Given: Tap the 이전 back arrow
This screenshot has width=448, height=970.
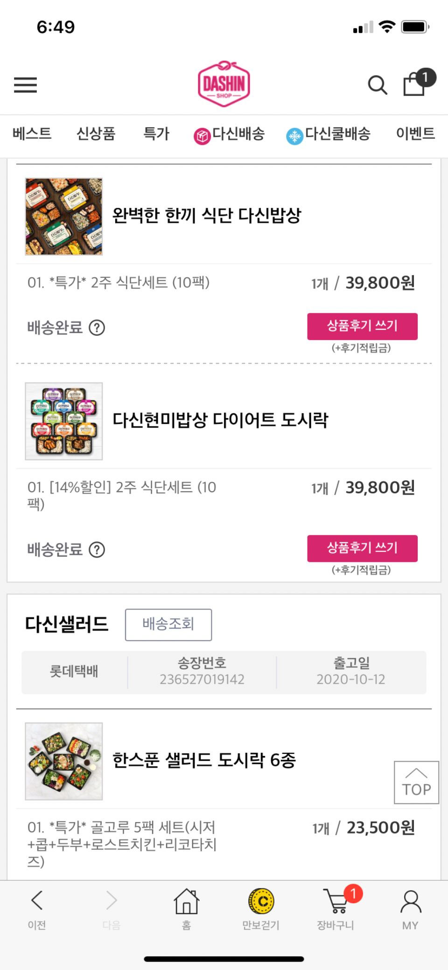Looking at the screenshot, I should coord(37,908).
